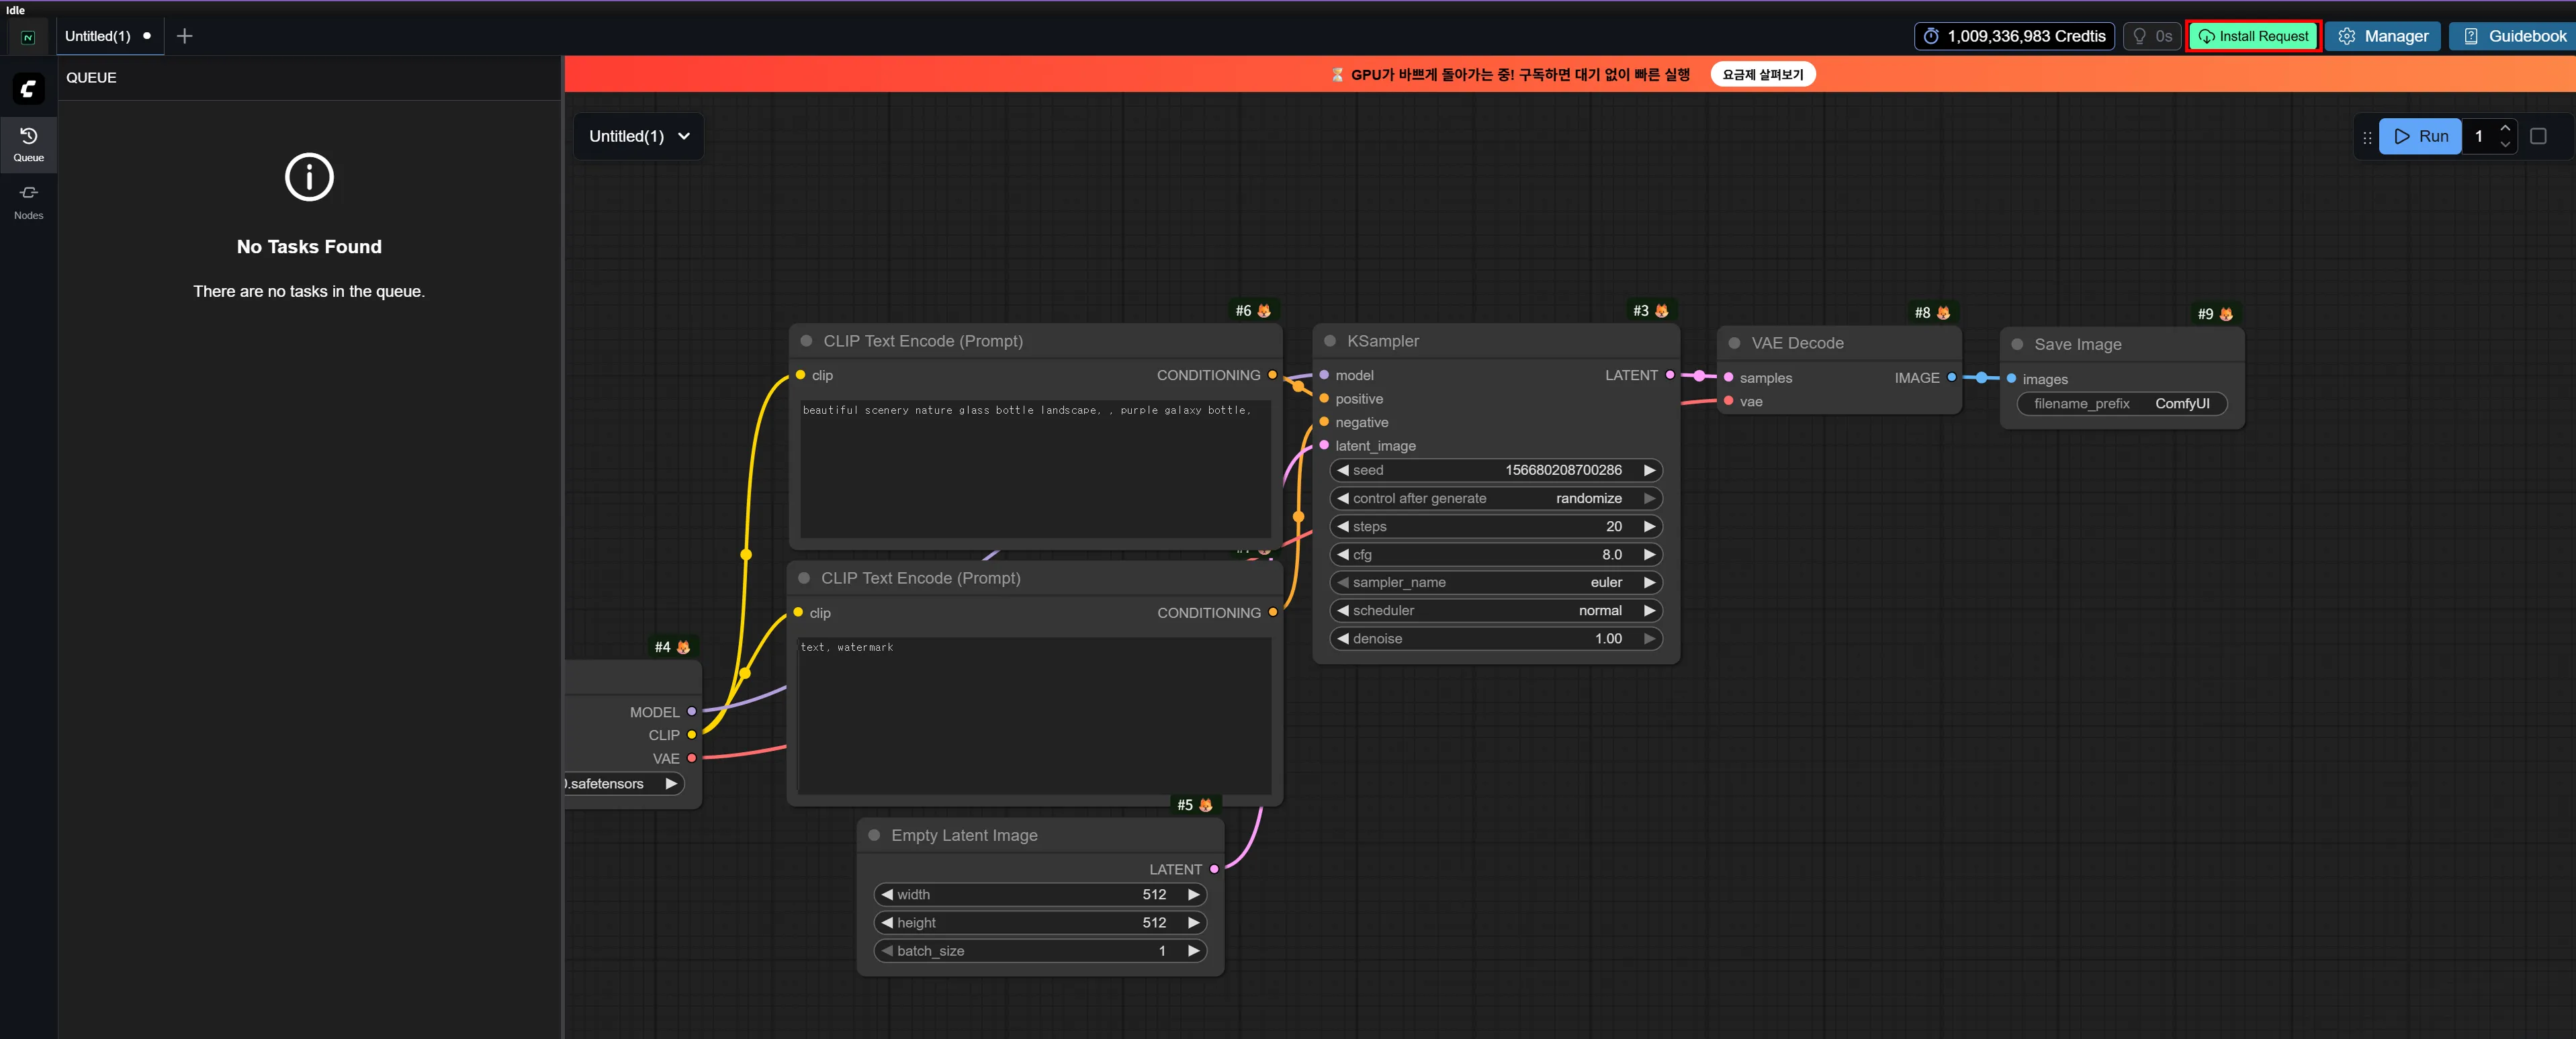2576x1039 pixels.
Task: Toggle collapse dot on Empty Latent Image node
Action: 874,835
